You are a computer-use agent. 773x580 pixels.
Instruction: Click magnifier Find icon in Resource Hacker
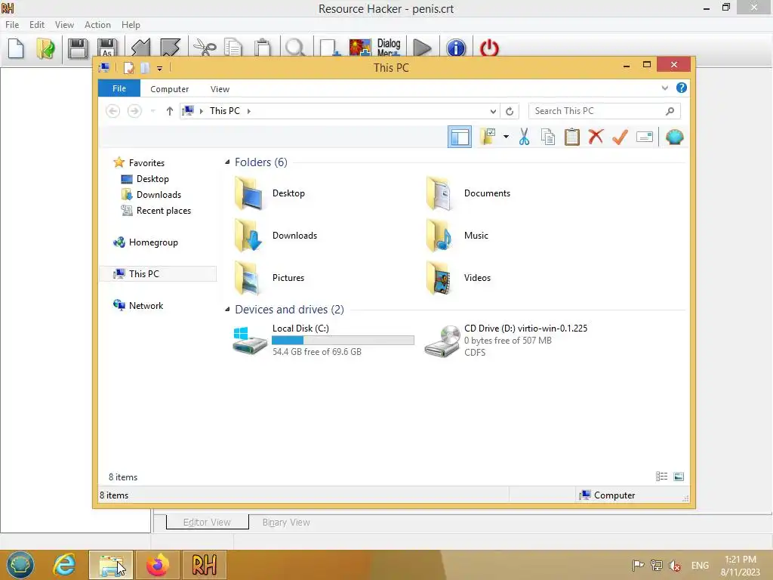click(295, 48)
